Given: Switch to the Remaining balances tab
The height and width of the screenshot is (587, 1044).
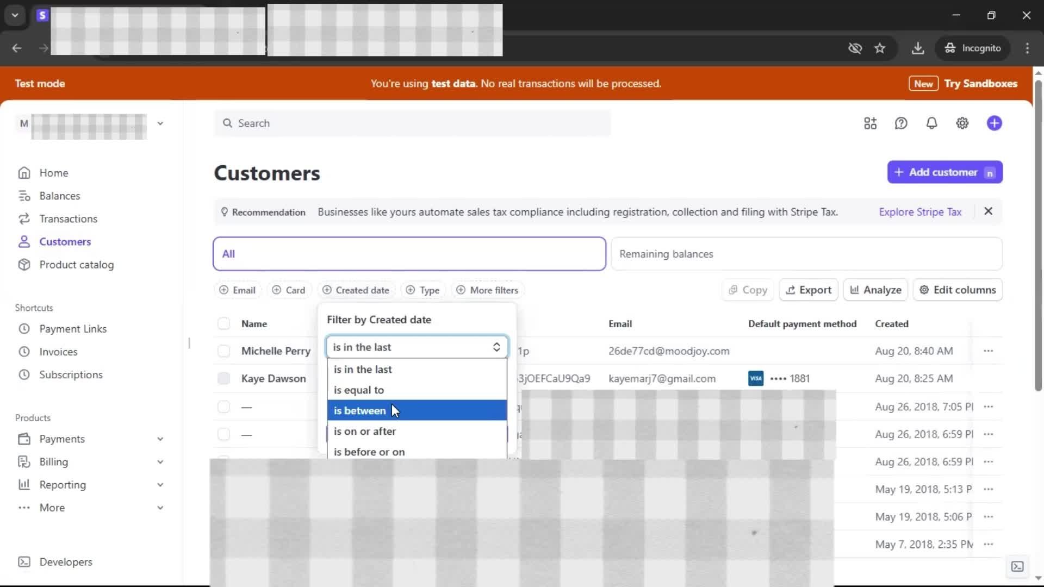Looking at the screenshot, I should click(806, 254).
